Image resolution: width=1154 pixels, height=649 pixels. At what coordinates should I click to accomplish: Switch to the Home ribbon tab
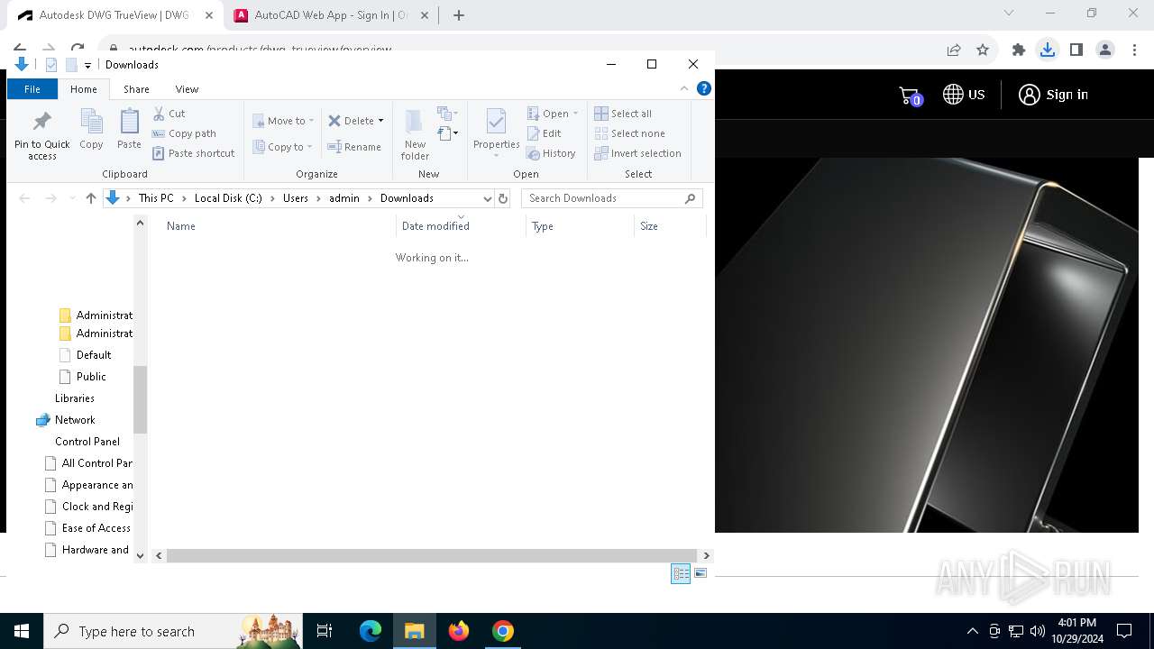point(84,89)
